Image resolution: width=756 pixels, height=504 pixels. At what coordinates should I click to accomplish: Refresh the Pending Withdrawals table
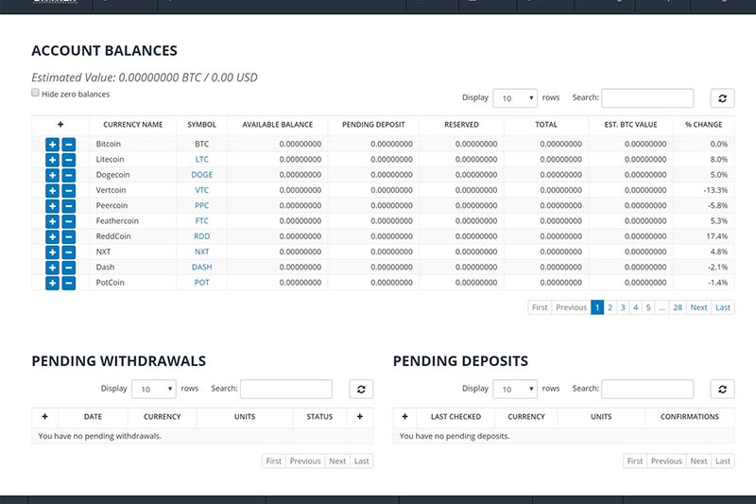360,389
